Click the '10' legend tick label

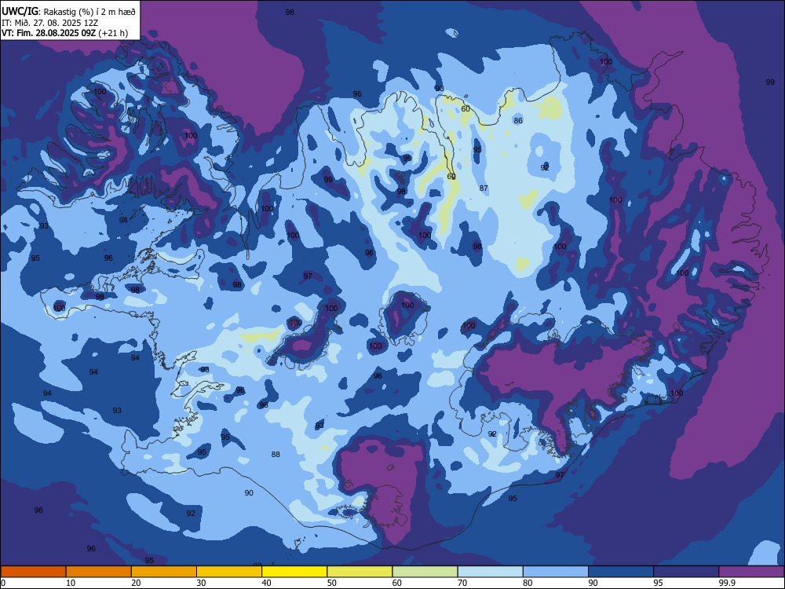(x=71, y=583)
